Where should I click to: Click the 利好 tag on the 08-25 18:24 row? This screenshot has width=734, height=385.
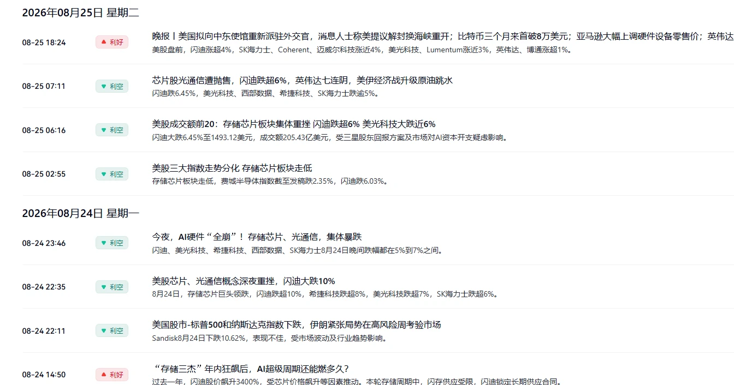click(112, 42)
